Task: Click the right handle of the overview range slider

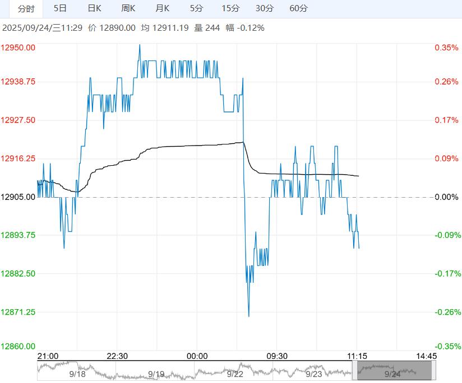Action: pos(434,370)
